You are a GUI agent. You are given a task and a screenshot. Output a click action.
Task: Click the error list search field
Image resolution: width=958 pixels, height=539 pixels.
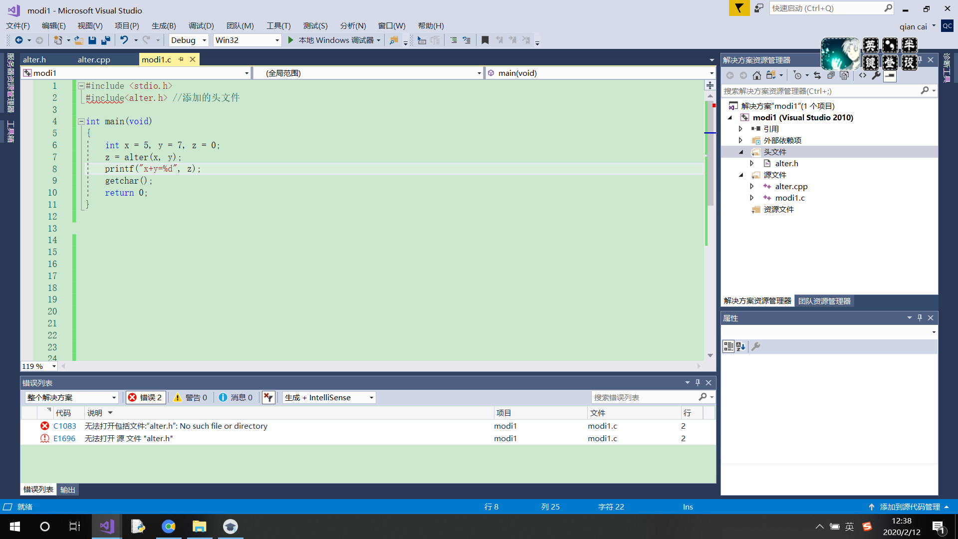click(x=644, y=398)
